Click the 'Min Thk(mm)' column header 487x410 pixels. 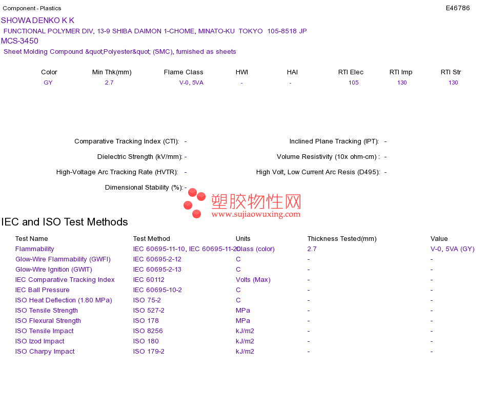112,72
